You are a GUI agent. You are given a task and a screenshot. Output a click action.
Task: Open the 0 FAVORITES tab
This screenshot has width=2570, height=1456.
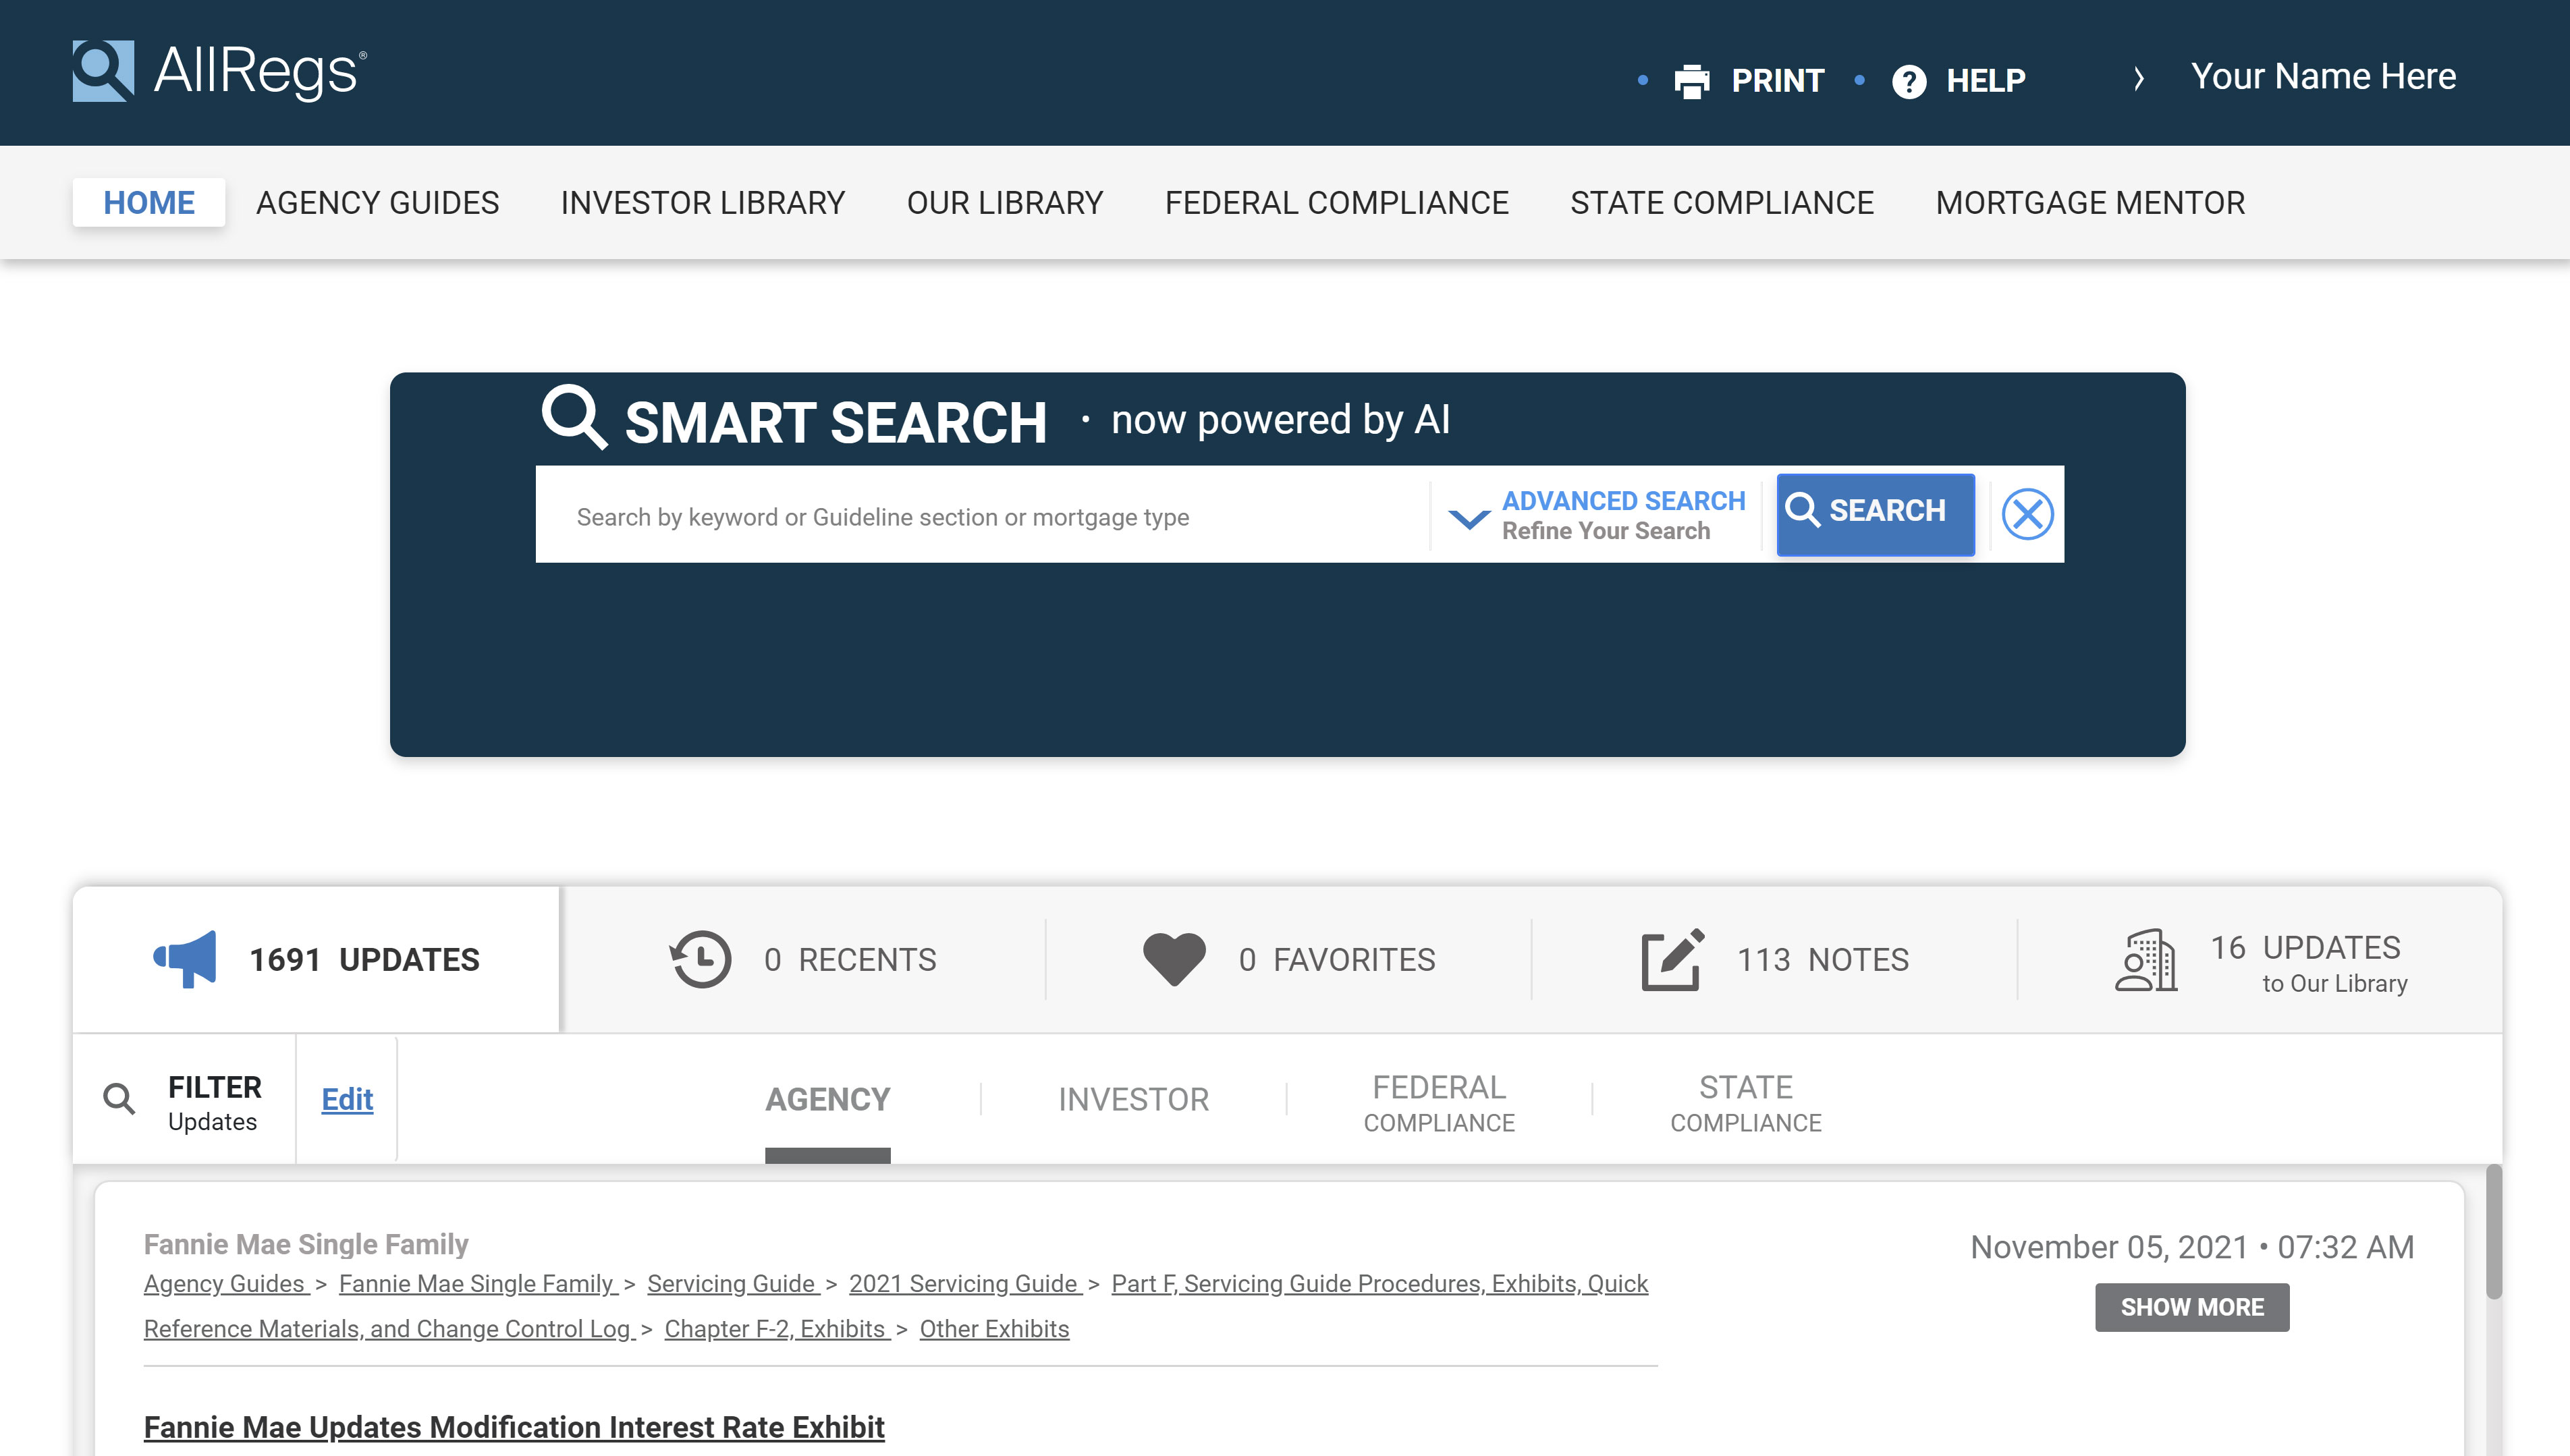coord(1289,959)
